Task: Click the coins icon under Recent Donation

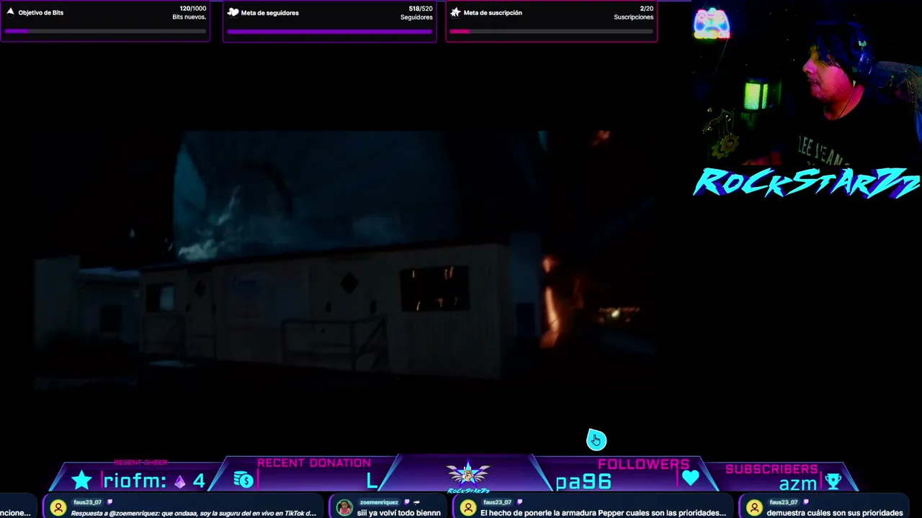Action: [x=243, y=480]
